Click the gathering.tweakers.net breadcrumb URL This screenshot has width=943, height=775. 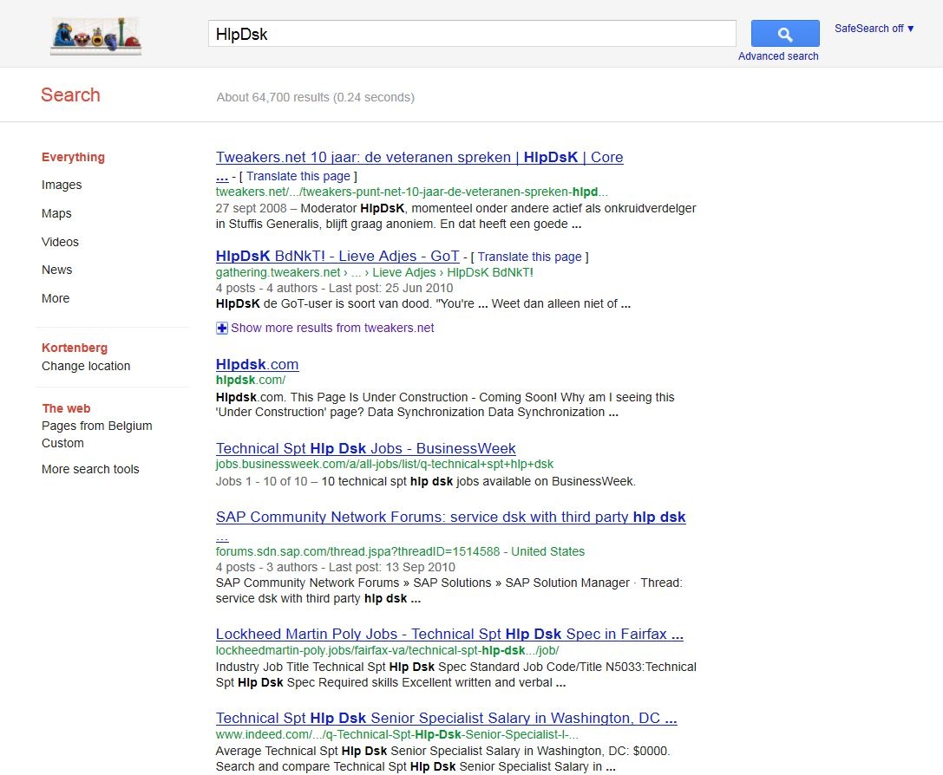(374, 272)
